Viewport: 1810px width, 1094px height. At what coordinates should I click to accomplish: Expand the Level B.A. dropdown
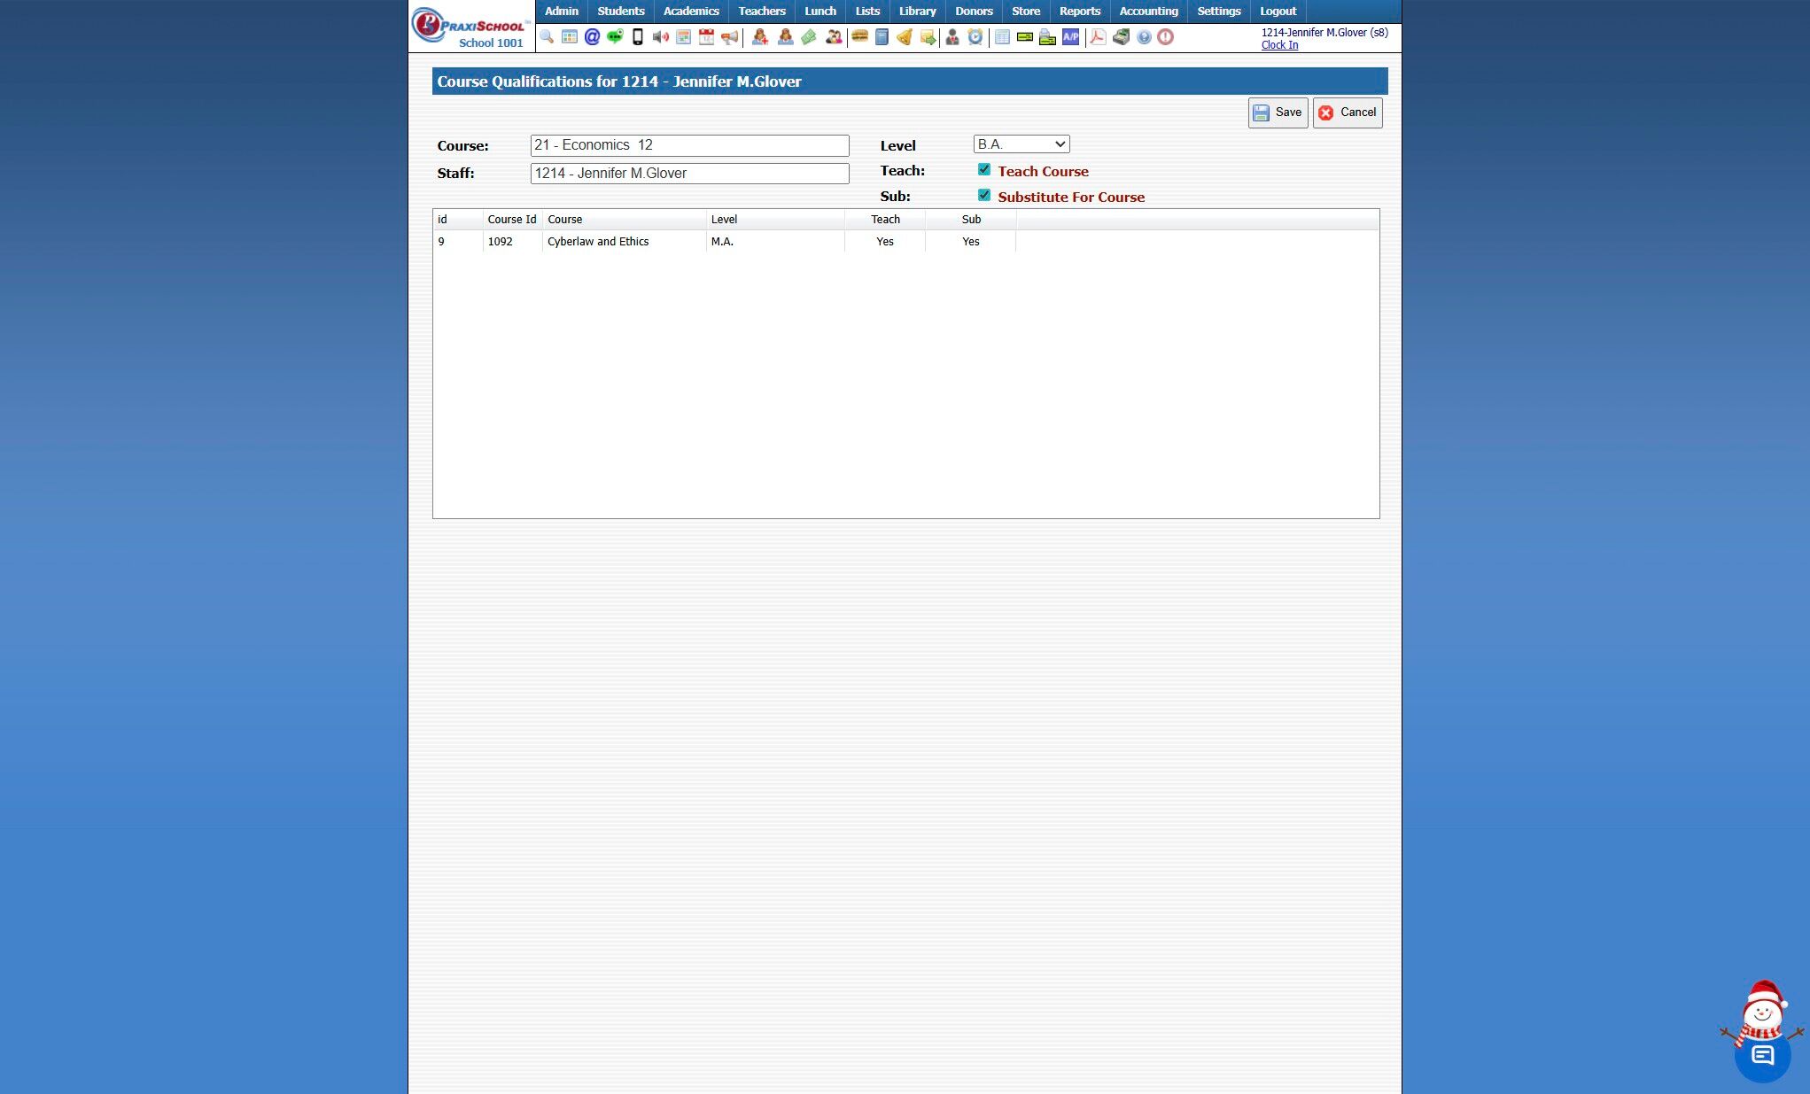(1021, 144)
